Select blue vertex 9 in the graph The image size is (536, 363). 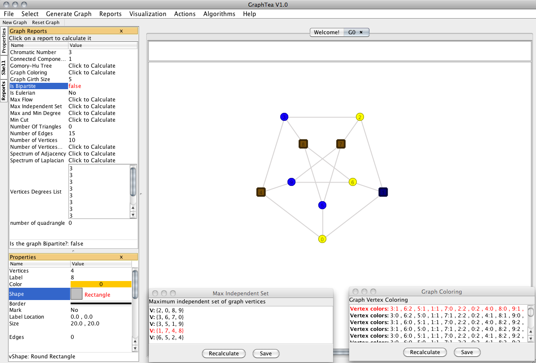291,182
